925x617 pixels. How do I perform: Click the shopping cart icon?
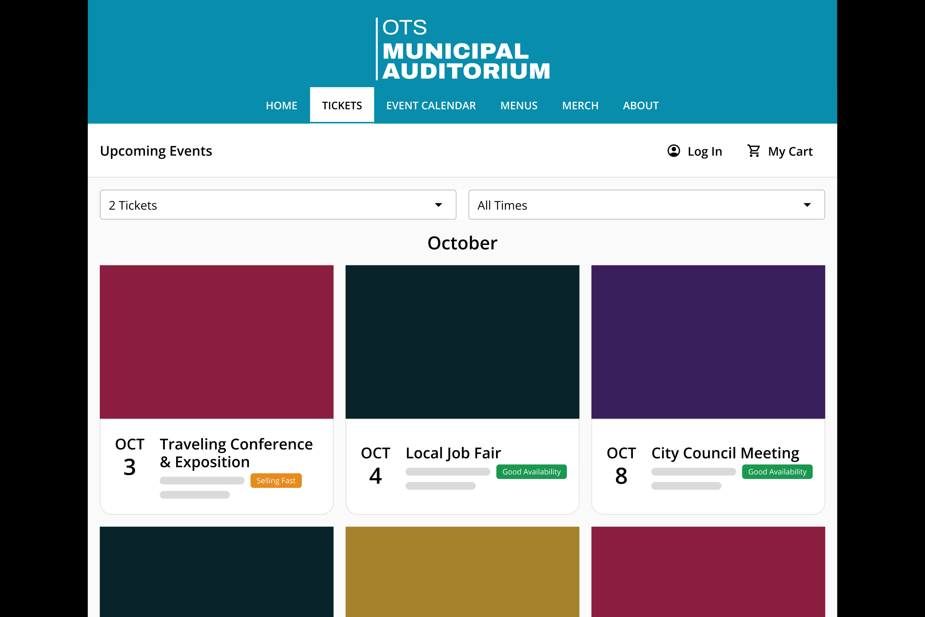(x=753, y=151)
